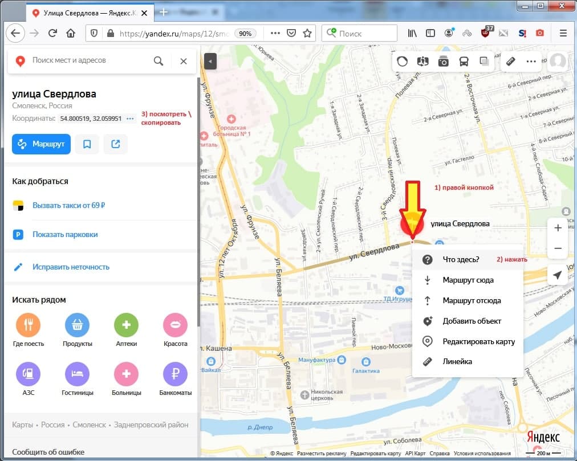Click the browser search field Поиск
577x461 pixels.
(360, 34)
